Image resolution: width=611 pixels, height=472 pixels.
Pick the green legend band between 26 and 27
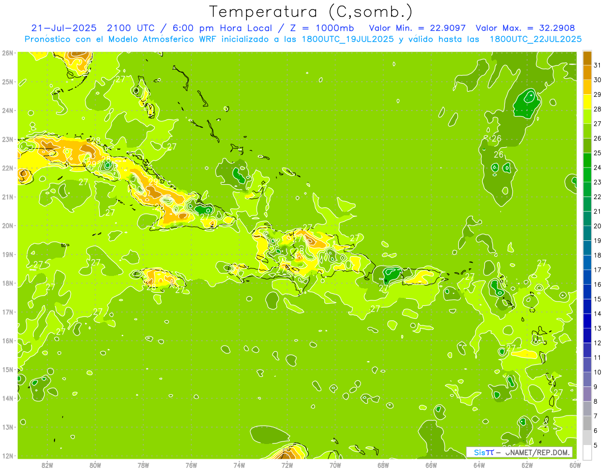click(587, 131)
